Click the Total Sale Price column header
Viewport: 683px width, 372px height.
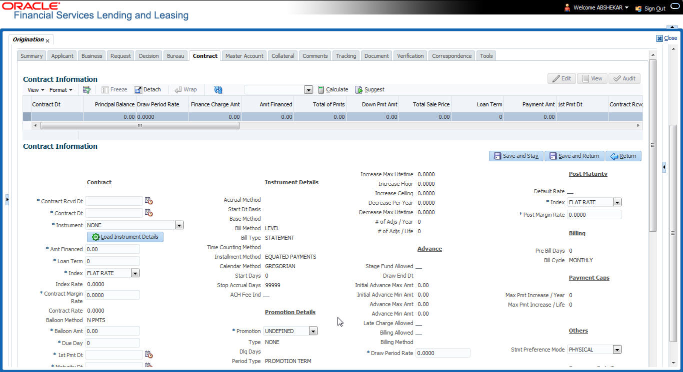click(425, 104)
